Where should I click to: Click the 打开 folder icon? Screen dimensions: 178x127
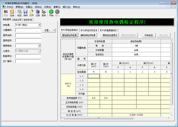pos(31,12)
